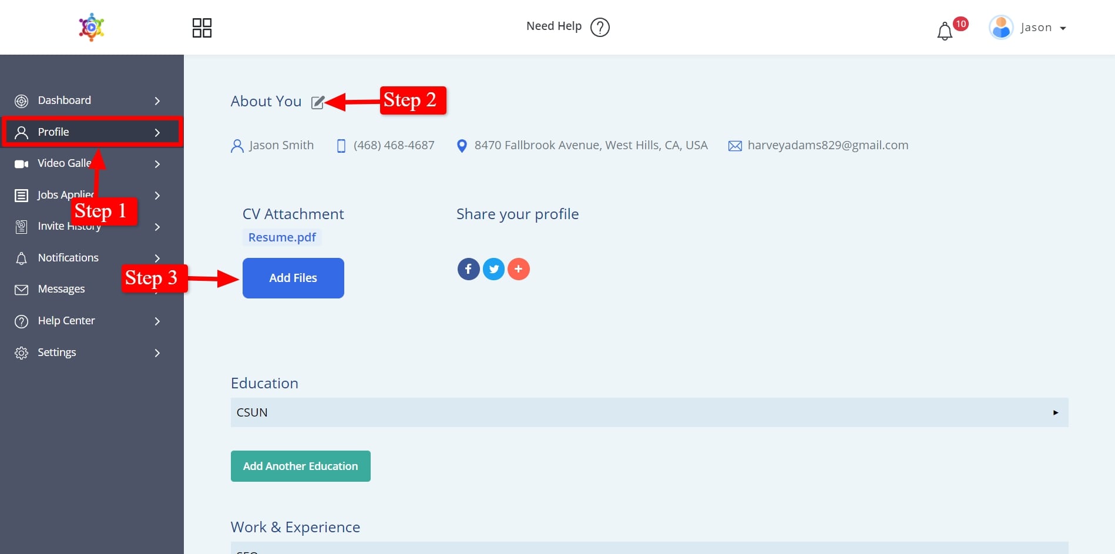Click the red plus share icon
This screenshot has height=554, width=1115.
coord(518,269)
